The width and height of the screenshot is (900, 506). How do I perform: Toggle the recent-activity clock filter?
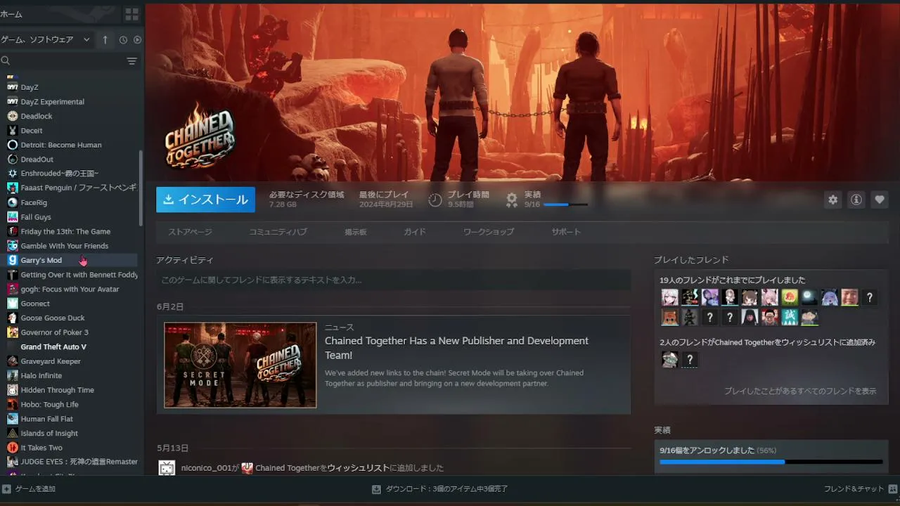pos(123,40)
